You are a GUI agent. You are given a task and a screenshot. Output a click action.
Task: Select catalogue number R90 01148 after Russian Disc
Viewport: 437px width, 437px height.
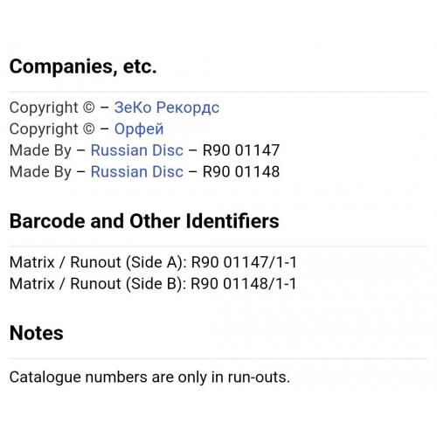click(x=241, y=171)
